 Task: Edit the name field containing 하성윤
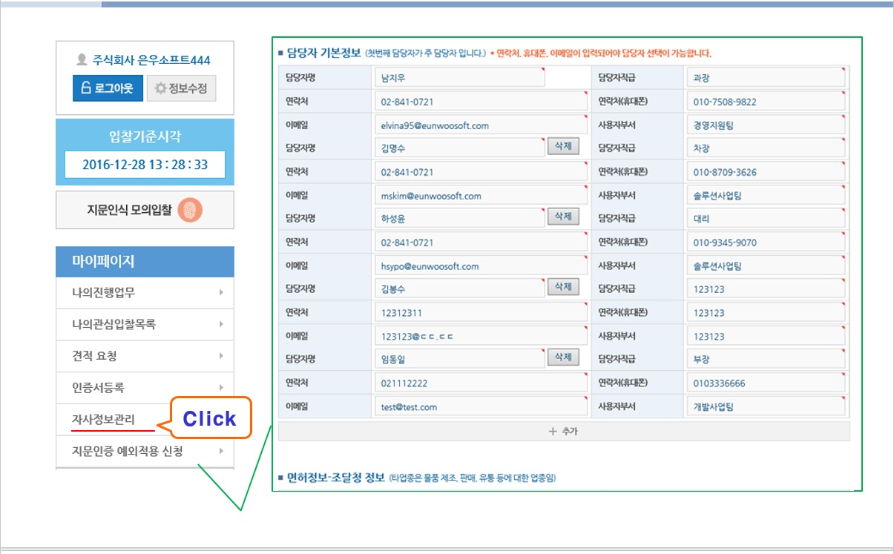coord(459,219)
